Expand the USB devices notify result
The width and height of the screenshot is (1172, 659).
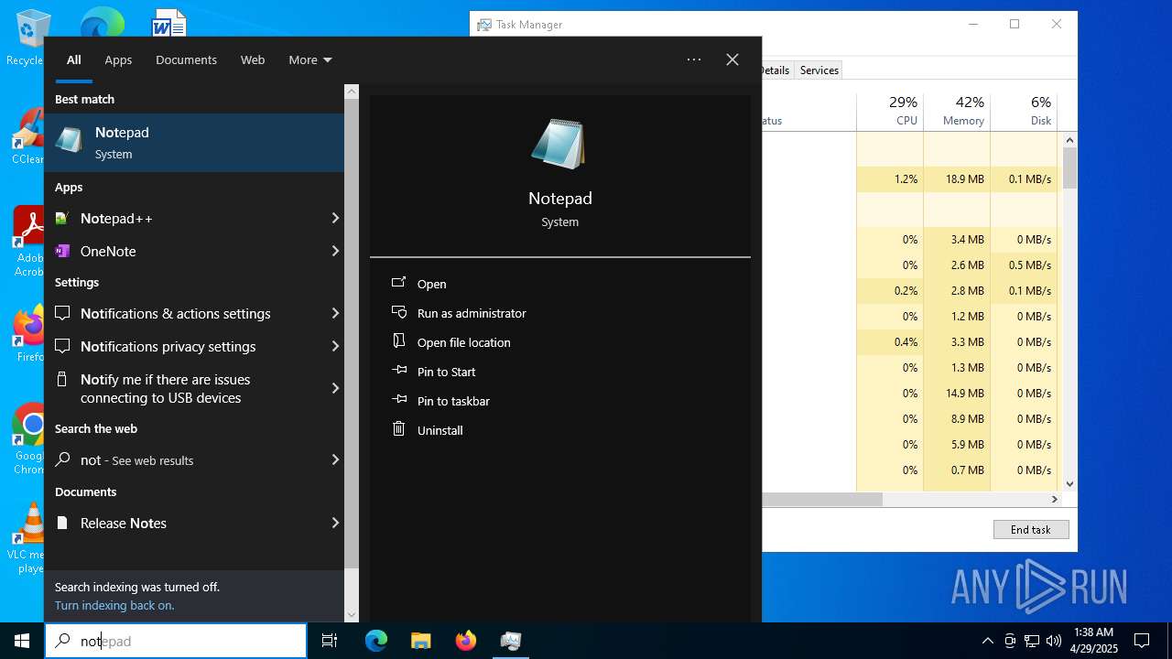[335, 388]
